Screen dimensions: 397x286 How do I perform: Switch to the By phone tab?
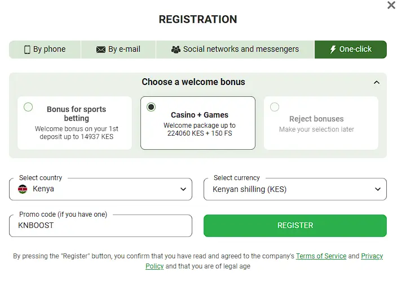45,50
